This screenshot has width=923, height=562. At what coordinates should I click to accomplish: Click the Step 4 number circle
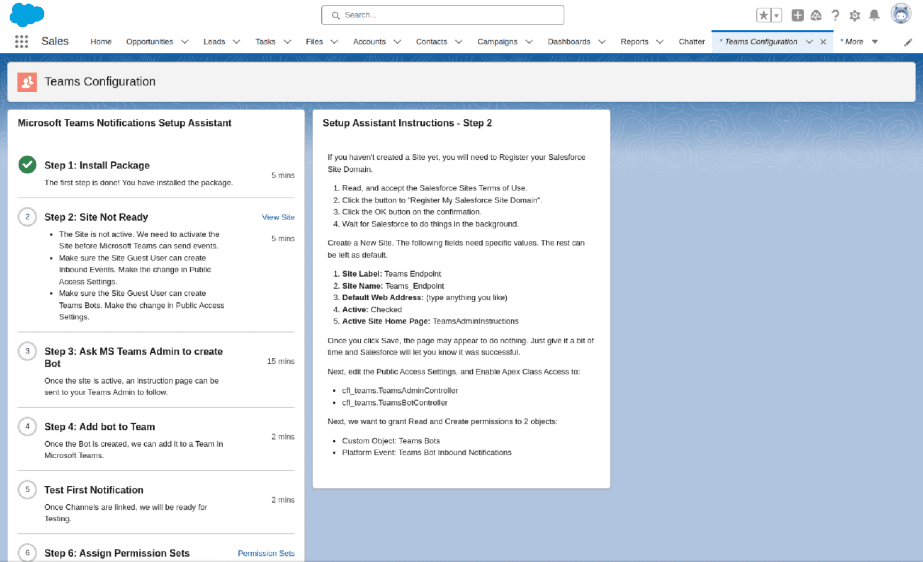coord(27,426)
